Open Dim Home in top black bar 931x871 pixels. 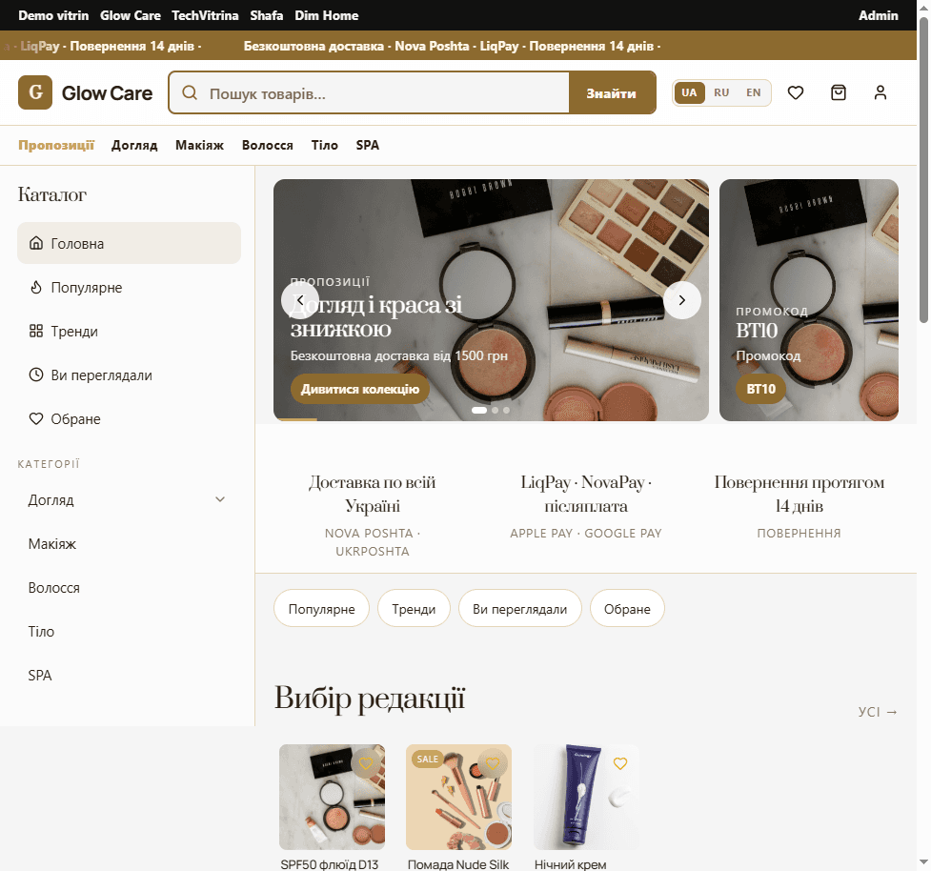(327, 15)
